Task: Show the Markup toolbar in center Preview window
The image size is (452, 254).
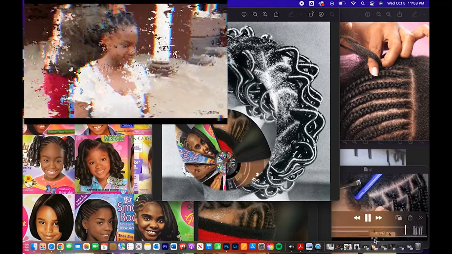Action: point(321,15)
